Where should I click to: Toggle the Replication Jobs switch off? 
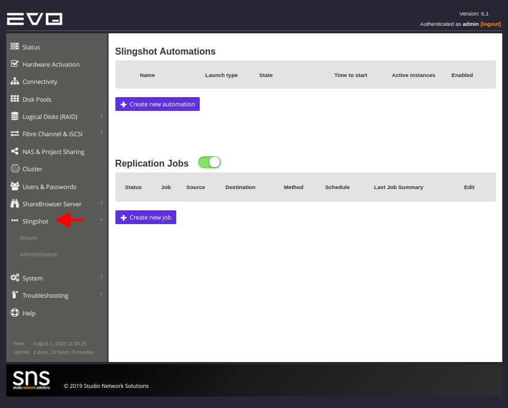click(210, 163)
